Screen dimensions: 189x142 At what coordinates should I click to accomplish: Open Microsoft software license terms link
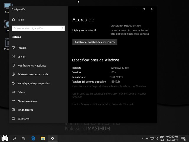(x=103, y=104)
